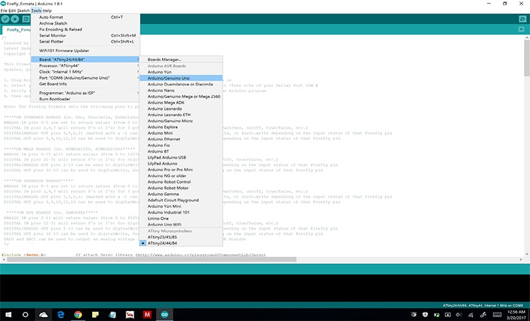Switch to Arduino taskbar icon

click(x=164, y=314)
